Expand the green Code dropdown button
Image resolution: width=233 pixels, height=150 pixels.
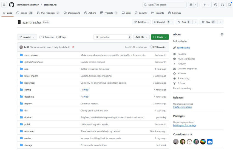pyautogui.click(x=160, y=37)
